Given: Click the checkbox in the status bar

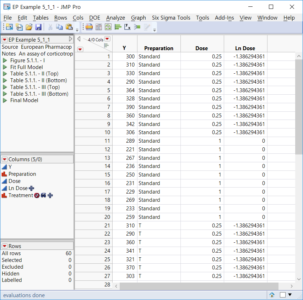Looking at the screenshot, I should (x=283, y=295).
